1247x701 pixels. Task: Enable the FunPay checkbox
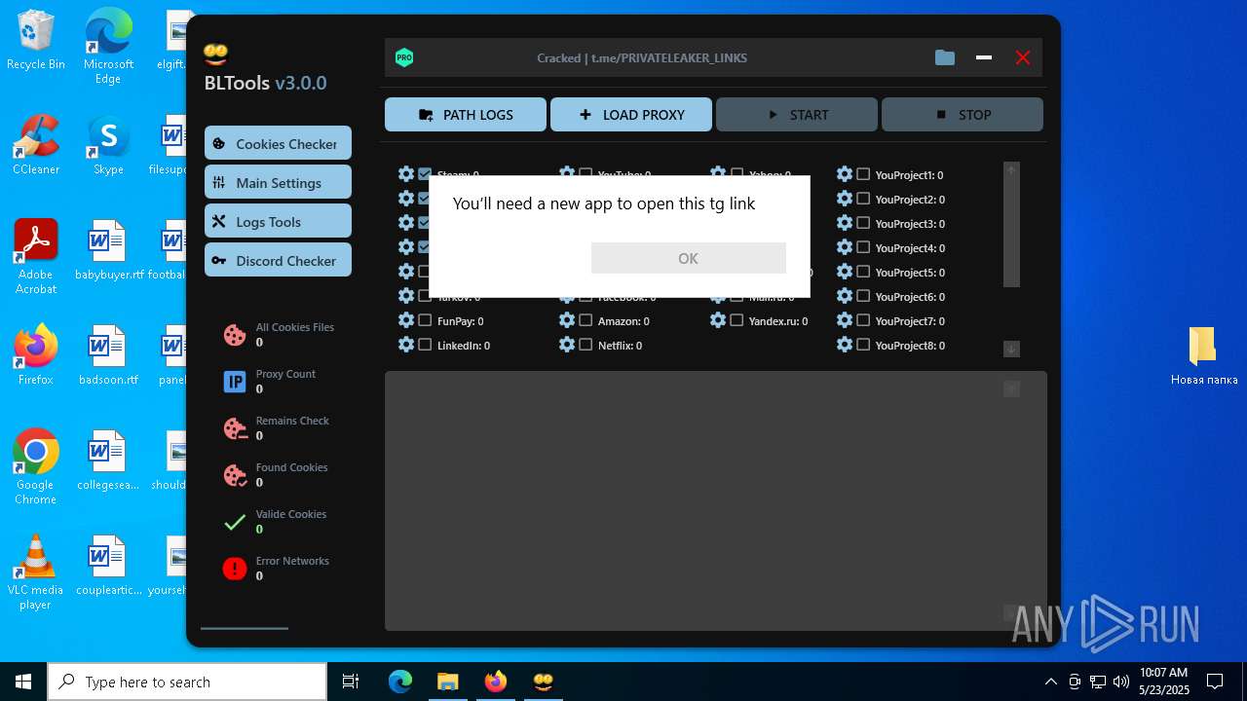click(425, 320)
